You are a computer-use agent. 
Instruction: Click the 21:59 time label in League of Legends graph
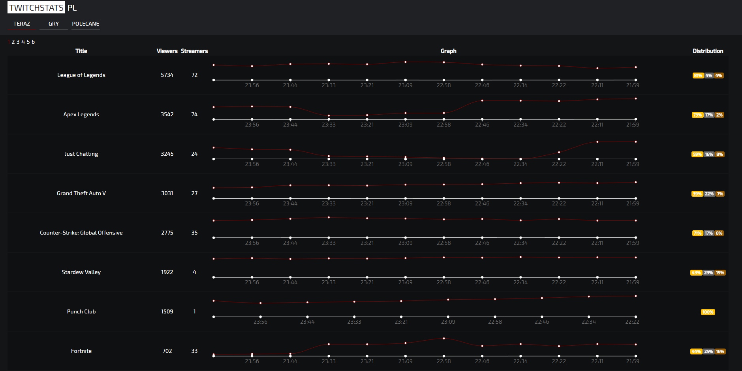[633, 85]
